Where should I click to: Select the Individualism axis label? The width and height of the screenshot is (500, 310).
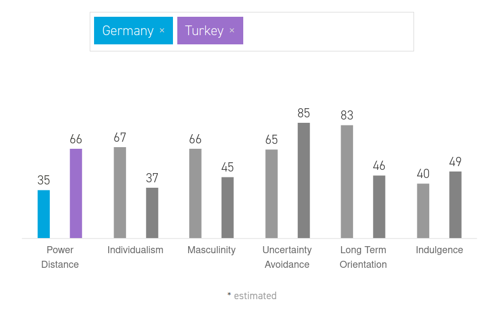(x=135, y=250)
